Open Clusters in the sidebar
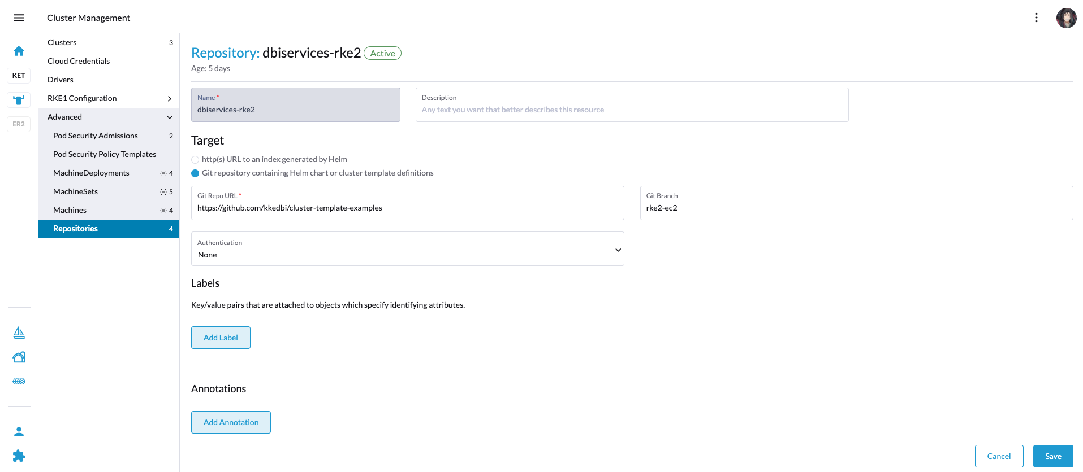 tap(62, 42)
